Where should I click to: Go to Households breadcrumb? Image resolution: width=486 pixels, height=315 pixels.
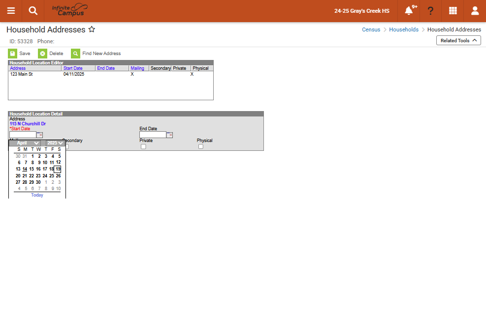point(404,29)
